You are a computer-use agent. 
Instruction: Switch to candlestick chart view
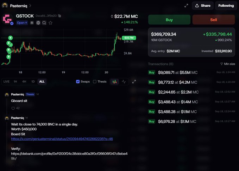tap(115, 82)
